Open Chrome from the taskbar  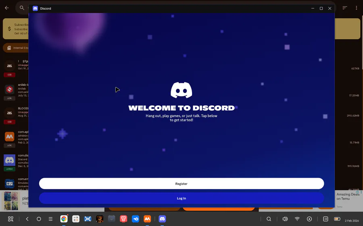point(64,219)
